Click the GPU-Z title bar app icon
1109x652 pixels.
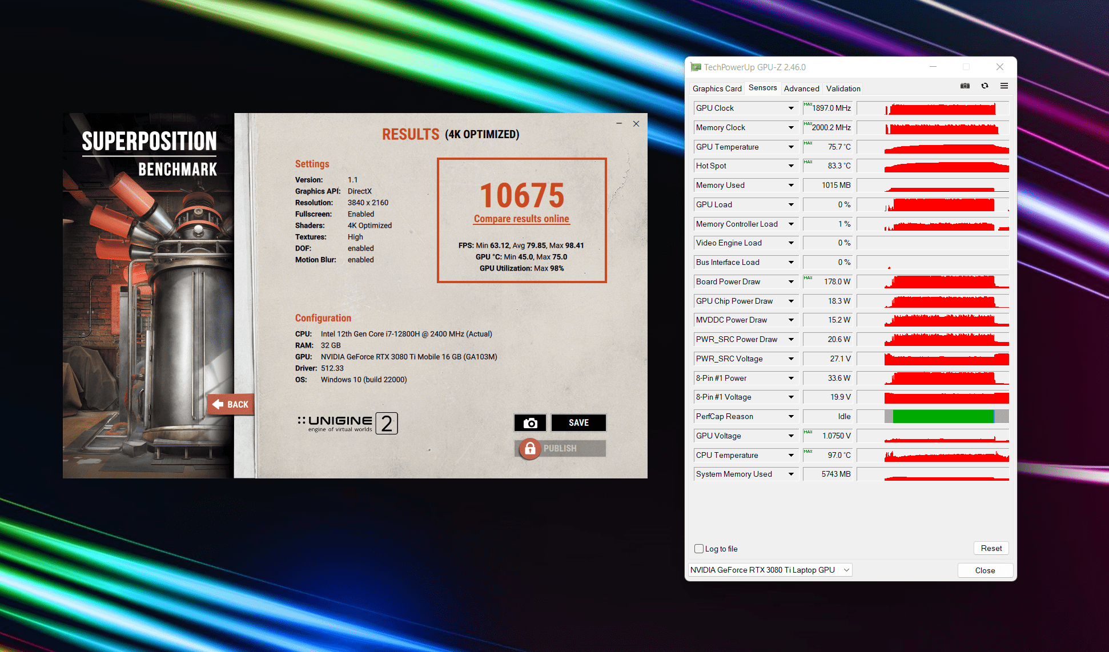pyautogui.click(x=696, y=67)
